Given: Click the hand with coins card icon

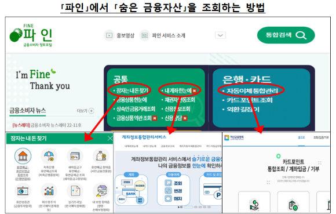Looking at the screenshot, I should [x=254, y=205].
